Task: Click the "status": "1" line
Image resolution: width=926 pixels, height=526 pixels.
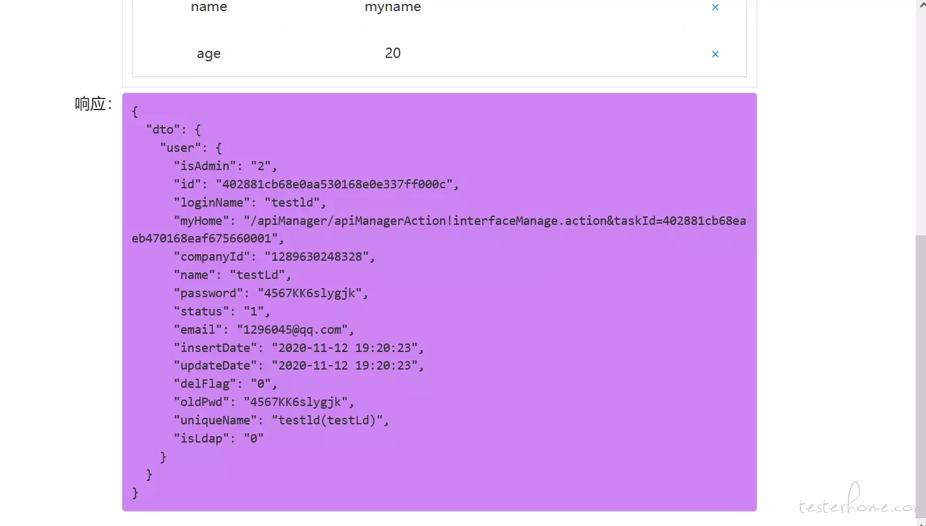Action: 222,312
